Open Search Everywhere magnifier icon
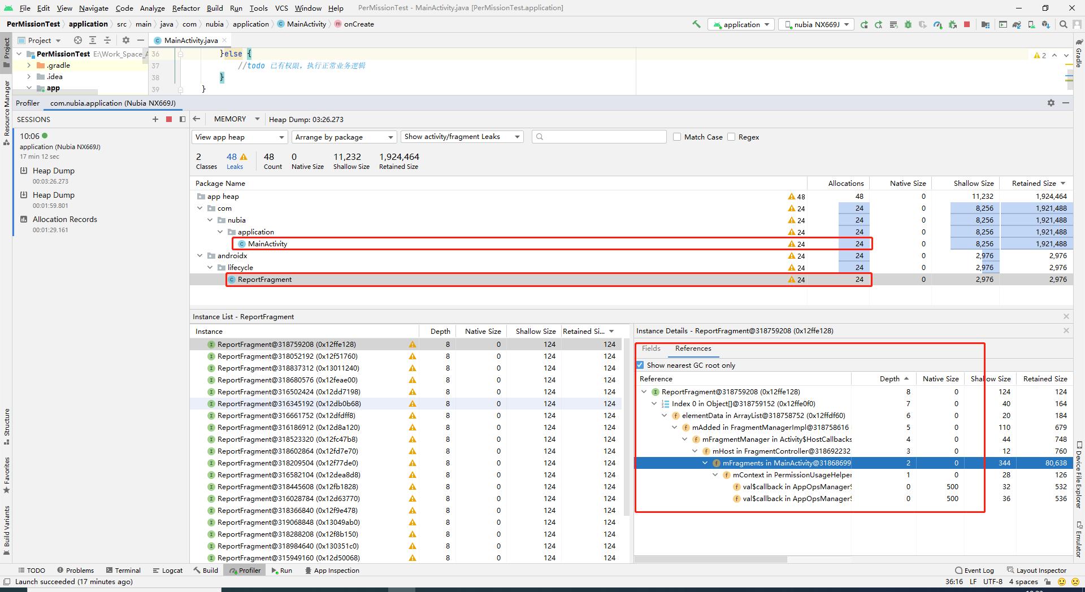 (x=1063, y=24)
